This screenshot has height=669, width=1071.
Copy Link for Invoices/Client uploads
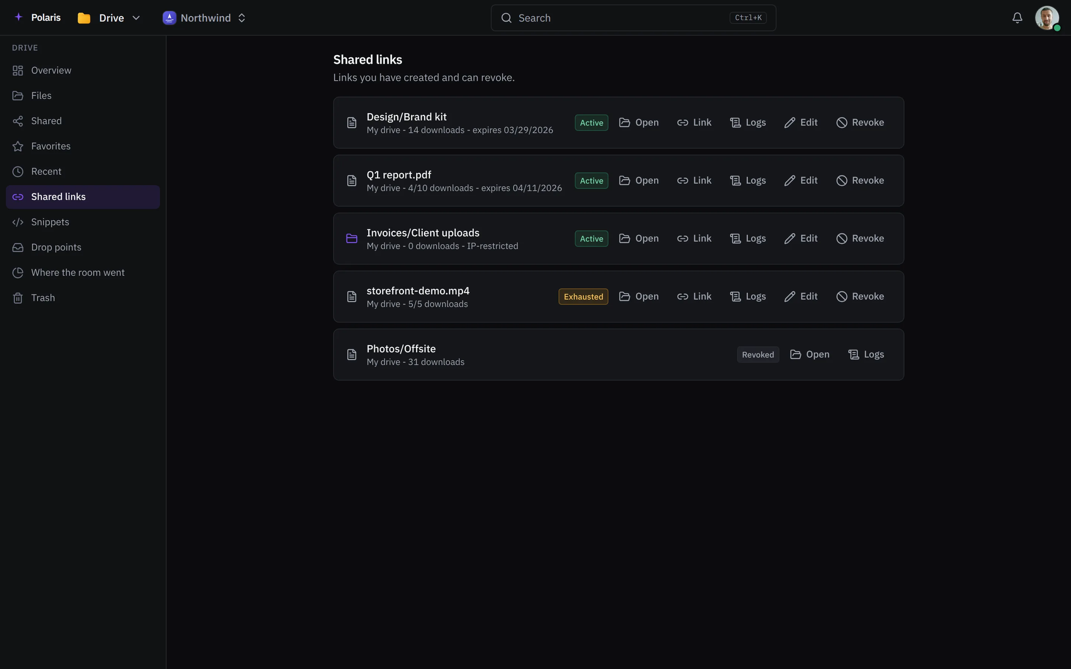[694, 239]
